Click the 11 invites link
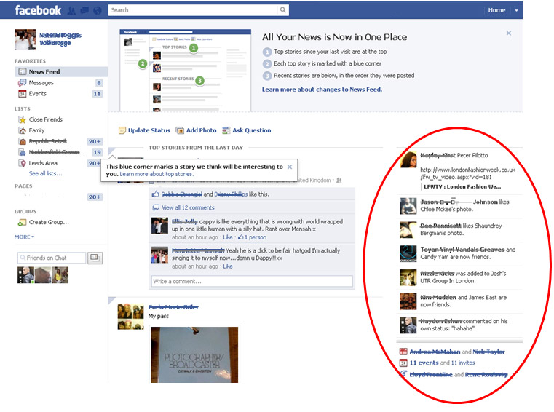The height and width of the screenshot is (412, 554). coord(463,363)
